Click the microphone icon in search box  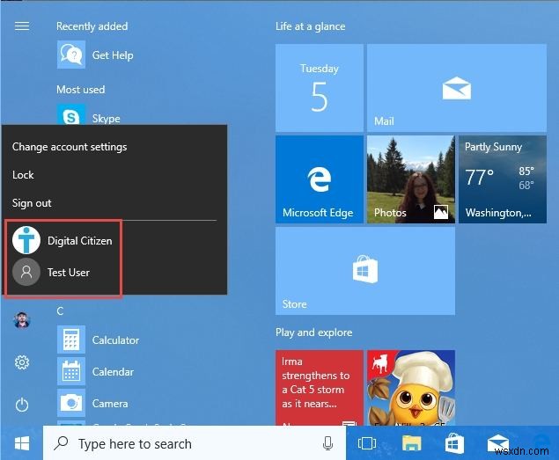[327, 443]
